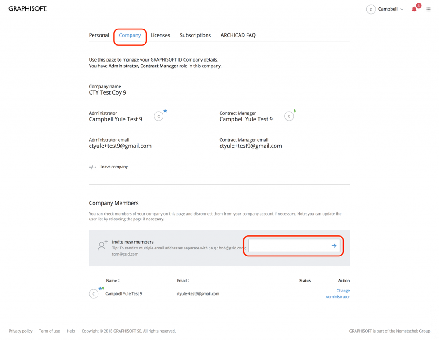The height and width of the screenshot is (340, 439).
Task: Open the apps grid menu
Action: [x=428, y=10]
